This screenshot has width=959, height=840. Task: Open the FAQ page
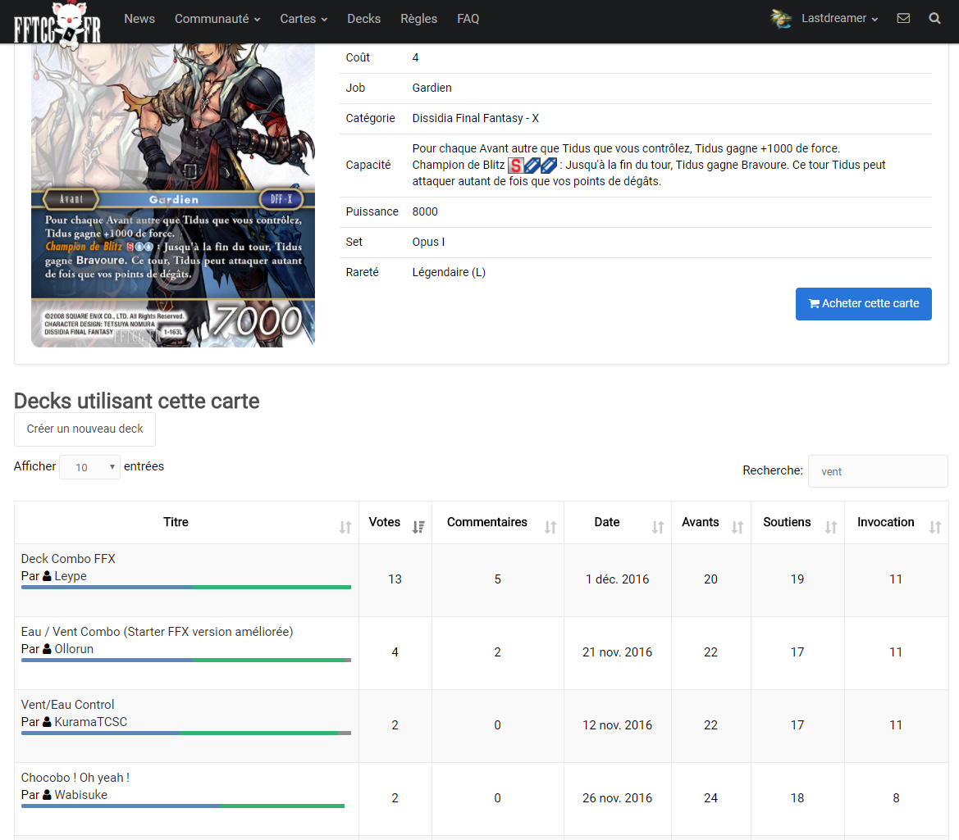(x=468, y=19)
